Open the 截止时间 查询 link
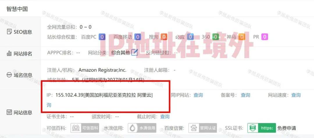Screen dimensions: 314x138 165,117
